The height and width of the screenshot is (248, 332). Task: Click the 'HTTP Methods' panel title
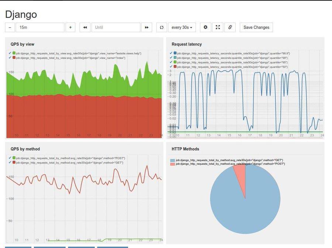coord(185,149)
